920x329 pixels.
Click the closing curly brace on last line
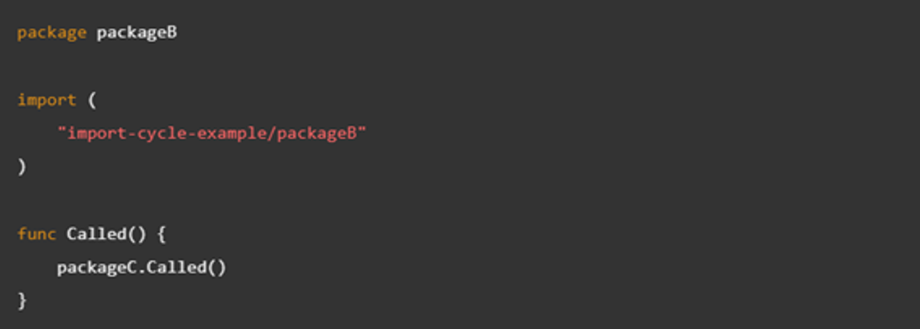click(22, 300)
